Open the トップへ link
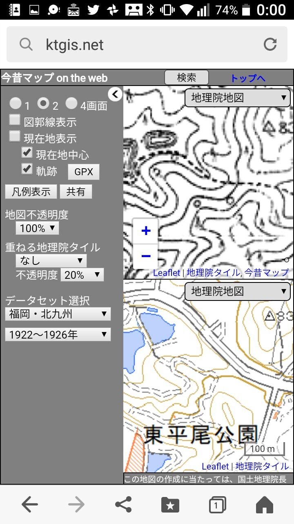Viewport: 294px width, 524px height. [248, 78]
